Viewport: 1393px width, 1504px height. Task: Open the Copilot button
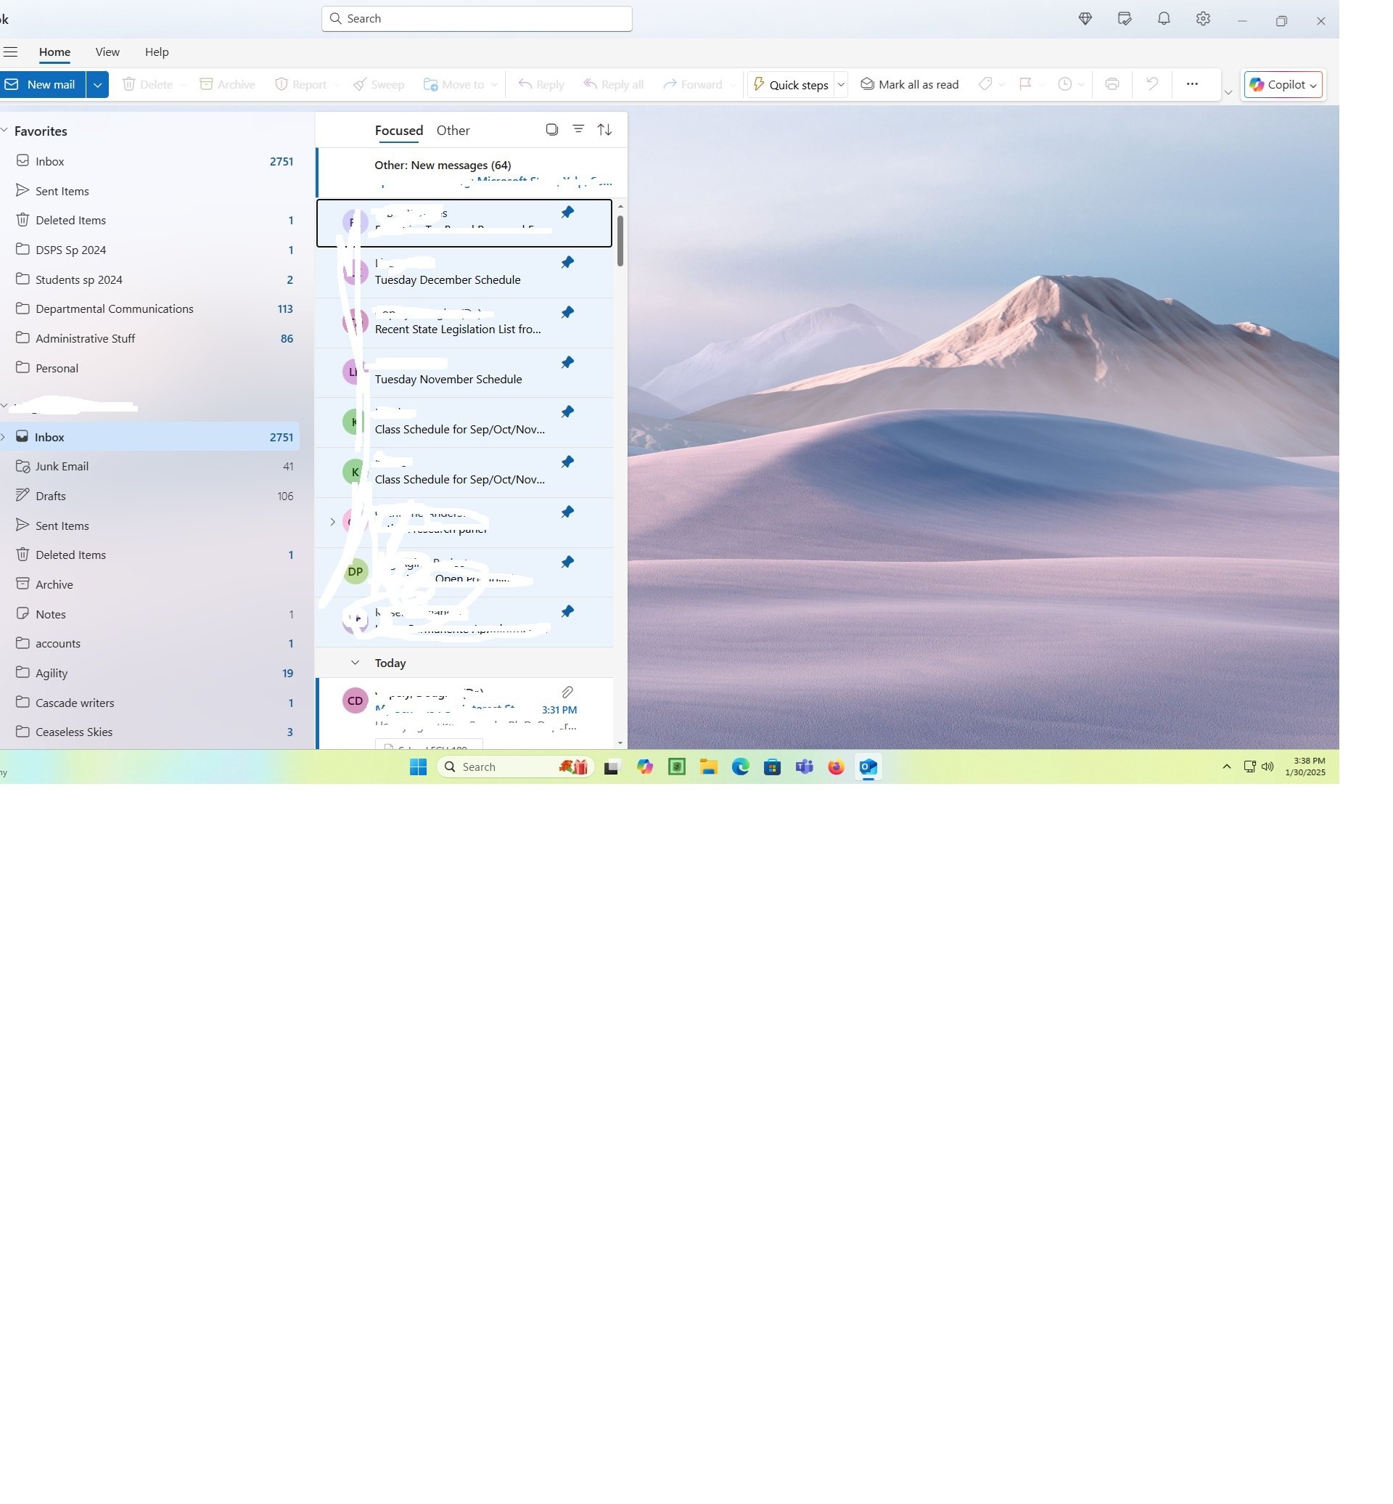(x=1283, y=84)
